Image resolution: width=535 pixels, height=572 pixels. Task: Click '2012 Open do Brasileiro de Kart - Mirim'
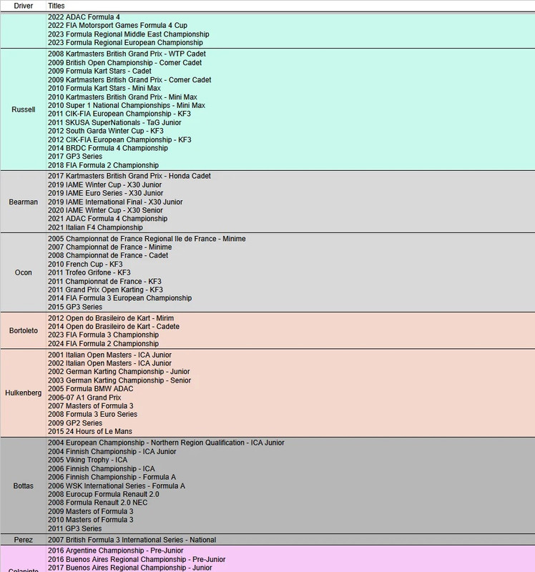tap(111, 318)
